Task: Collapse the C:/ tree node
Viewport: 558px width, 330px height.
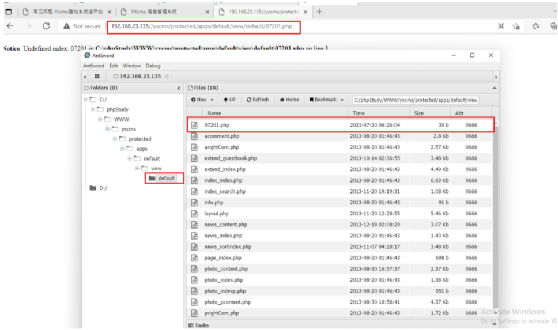Action: [85, 100]
